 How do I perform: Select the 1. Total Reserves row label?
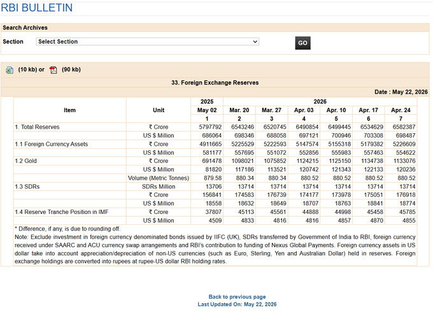[37, 127]
